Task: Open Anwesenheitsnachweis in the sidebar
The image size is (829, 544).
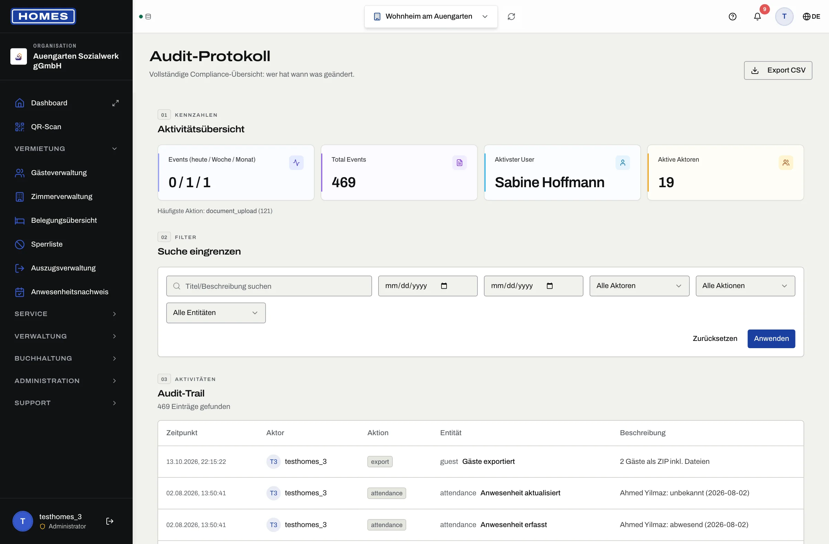Action: pyautogui.click(x=66, y=292)
